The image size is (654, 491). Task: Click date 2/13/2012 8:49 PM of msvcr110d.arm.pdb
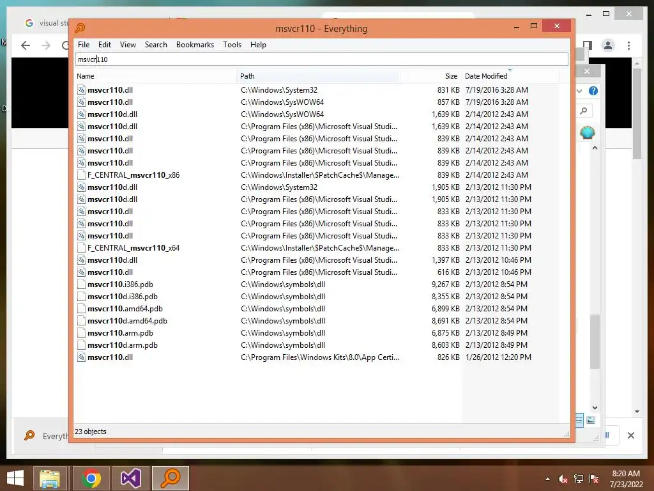[x=496, y=345]
